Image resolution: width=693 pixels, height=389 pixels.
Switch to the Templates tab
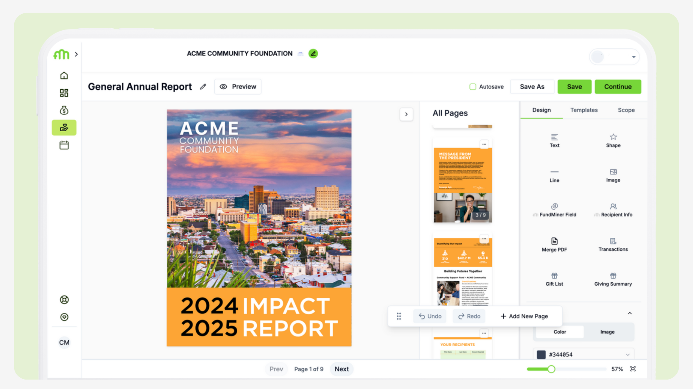(584, 110)
